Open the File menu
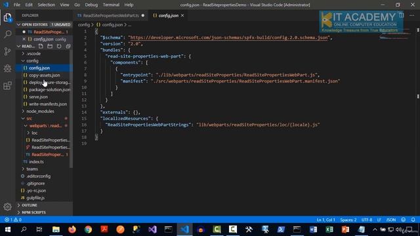This screenshot has height=236, width=420. click(17, 5)
